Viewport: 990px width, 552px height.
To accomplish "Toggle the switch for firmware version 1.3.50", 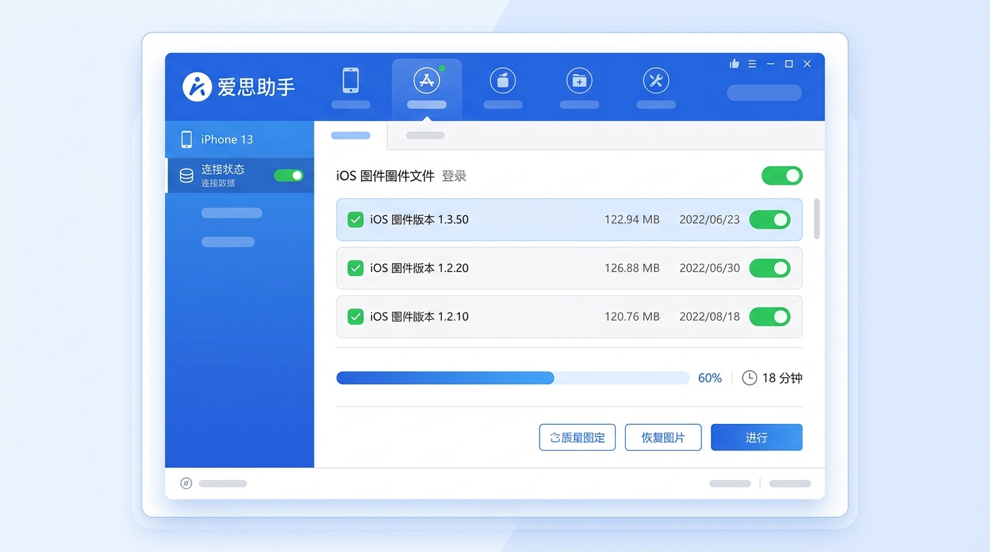I will [x=770, y=220].
